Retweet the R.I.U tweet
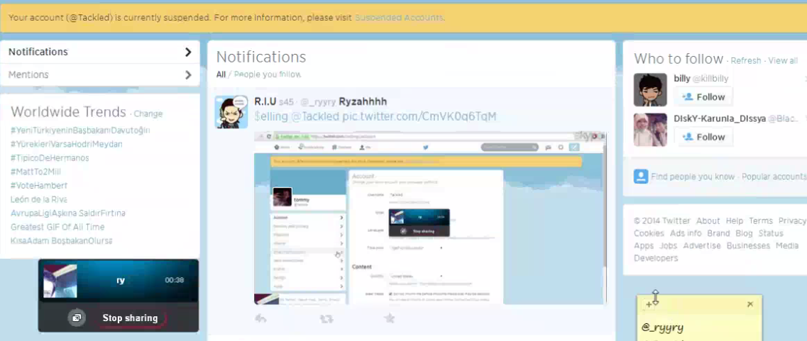The image size is (807, 341). pos(326,319)
